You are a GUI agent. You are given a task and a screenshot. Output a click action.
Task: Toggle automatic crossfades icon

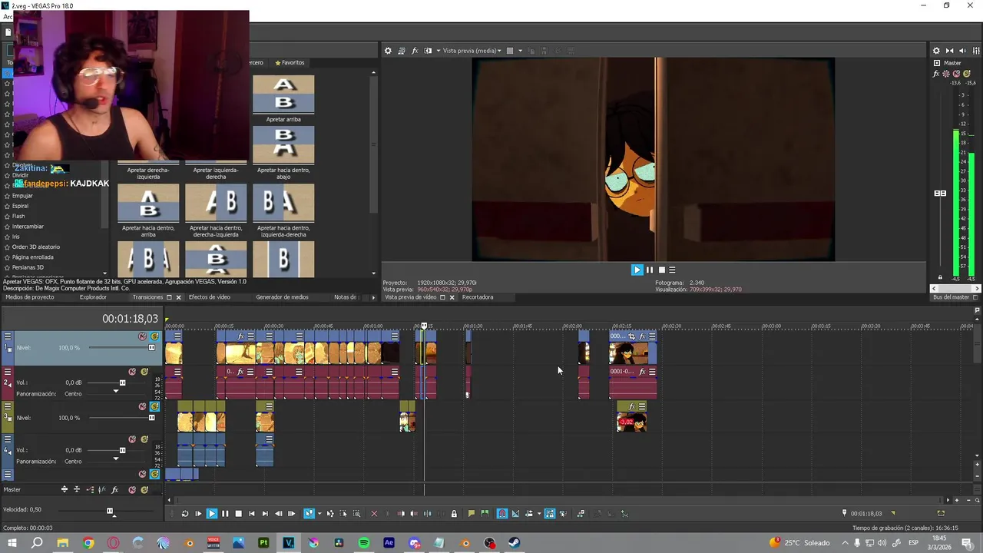(x=515, y=514)
